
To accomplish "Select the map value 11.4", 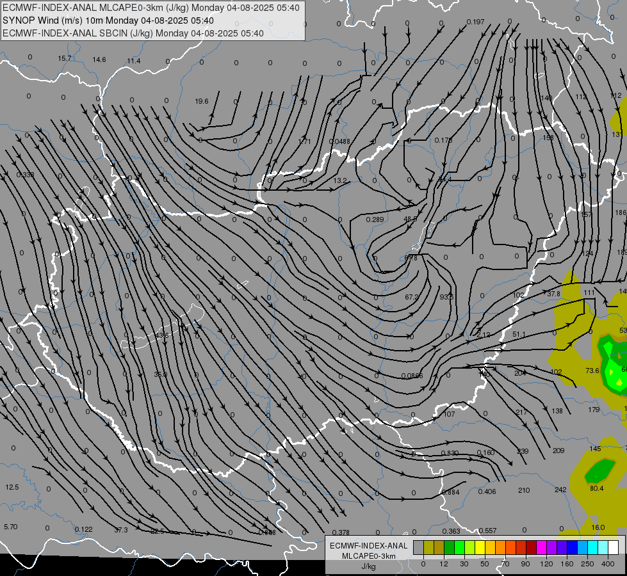I will [134, 61].
